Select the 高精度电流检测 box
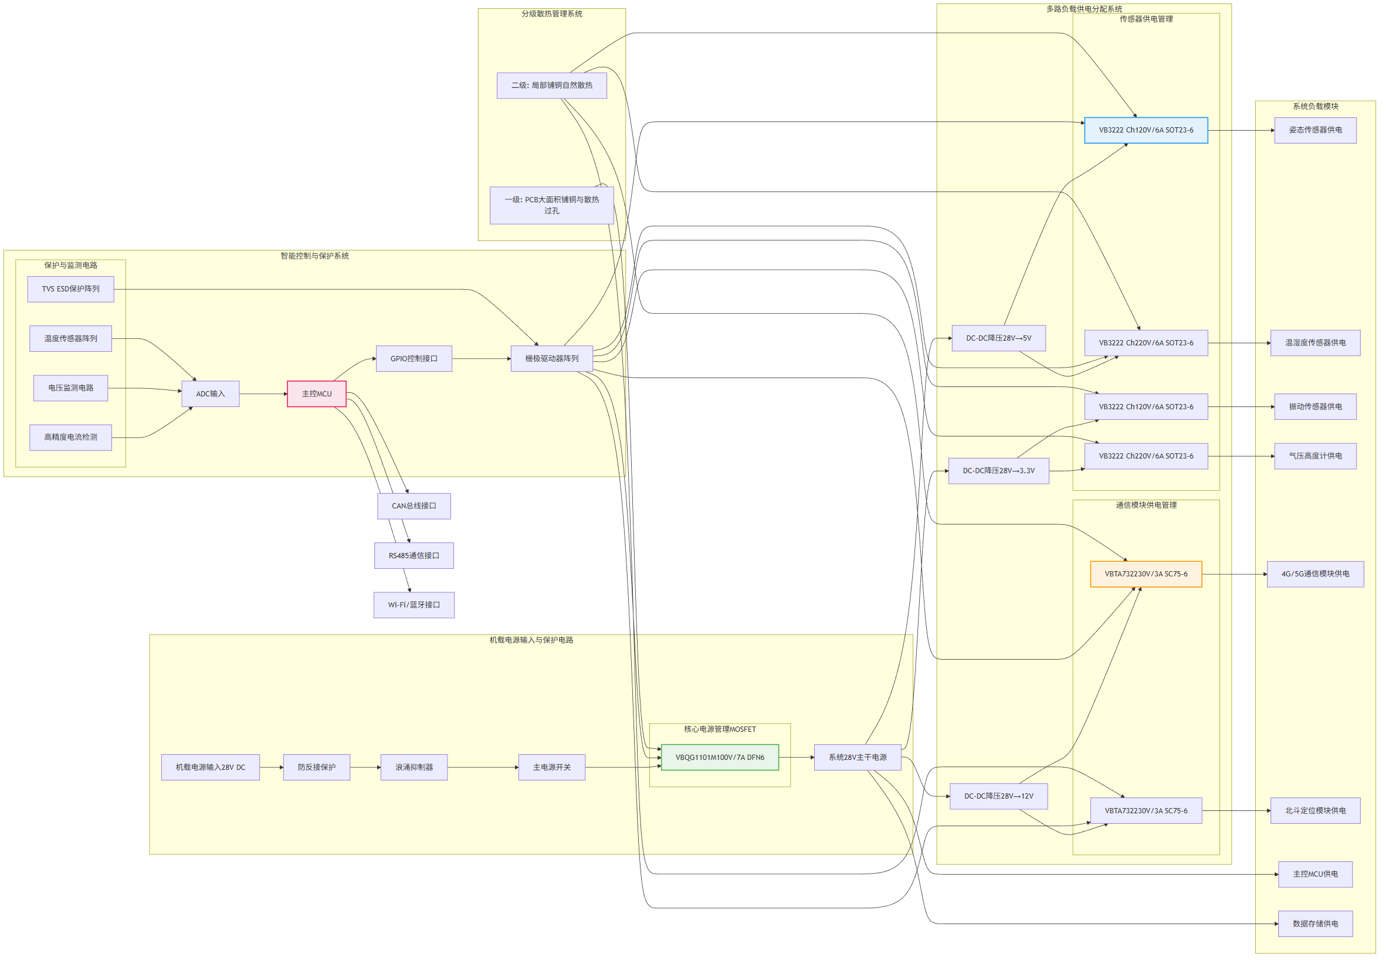 pos(71,437)
